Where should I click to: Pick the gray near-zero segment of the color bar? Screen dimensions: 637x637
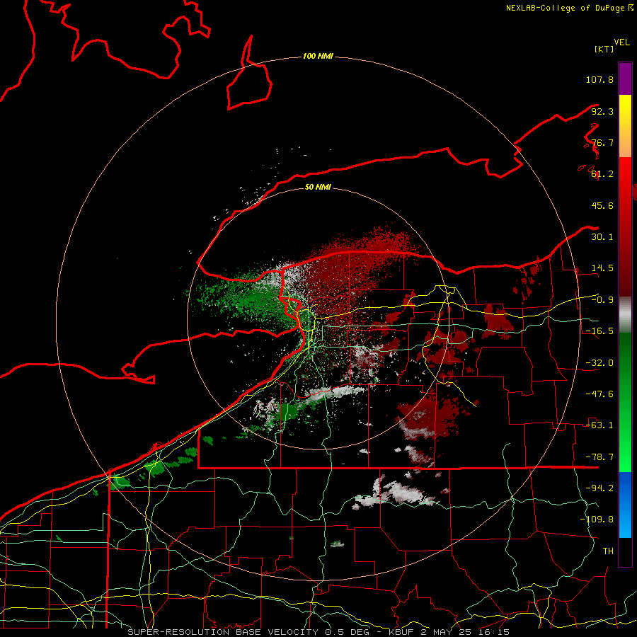pyautogui.click(x=625, y=315)
